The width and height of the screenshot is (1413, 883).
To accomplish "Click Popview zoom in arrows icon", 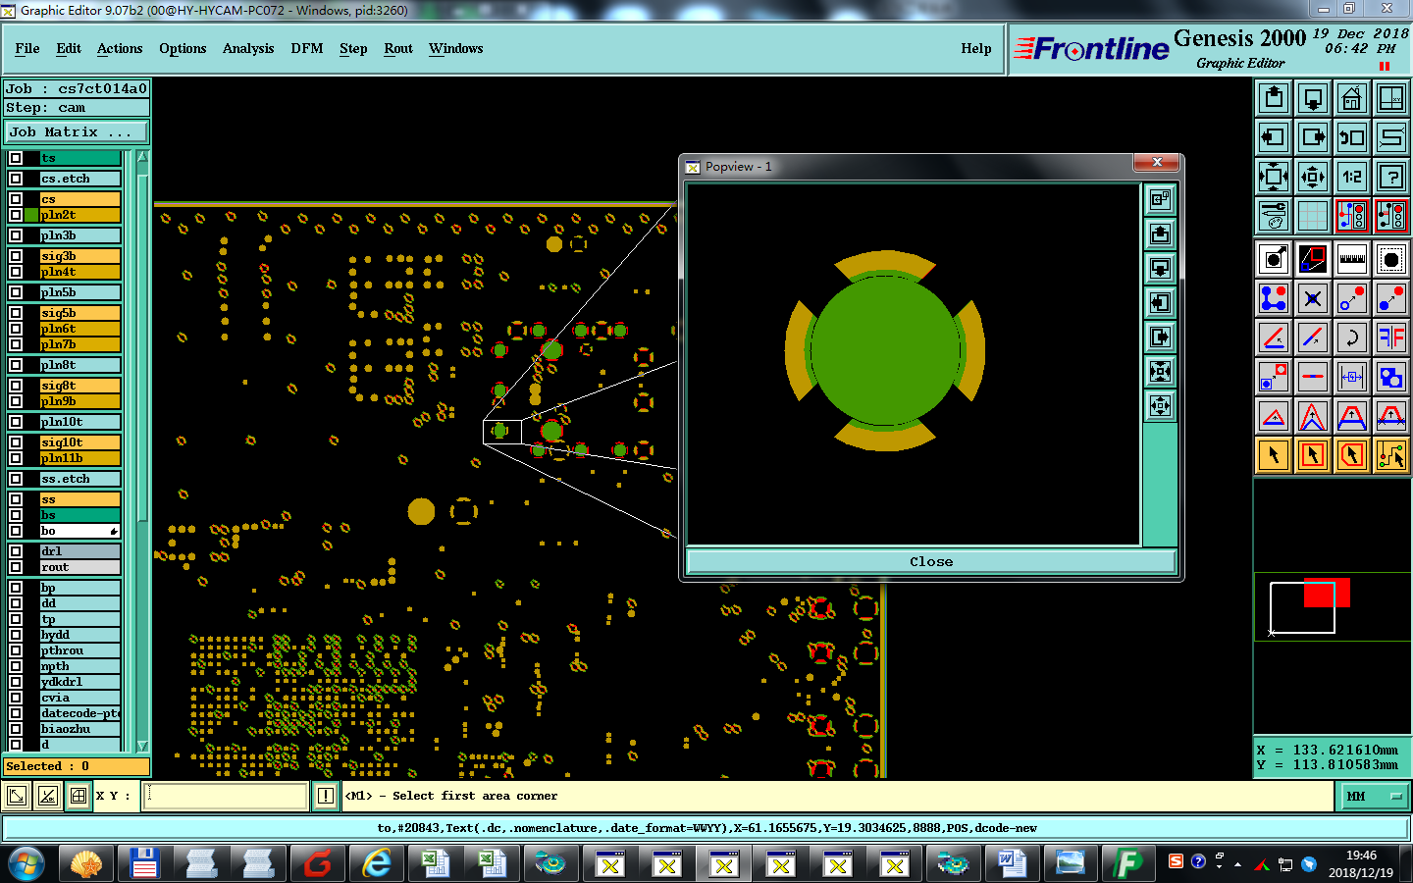I will click(x=1161, y=371).
